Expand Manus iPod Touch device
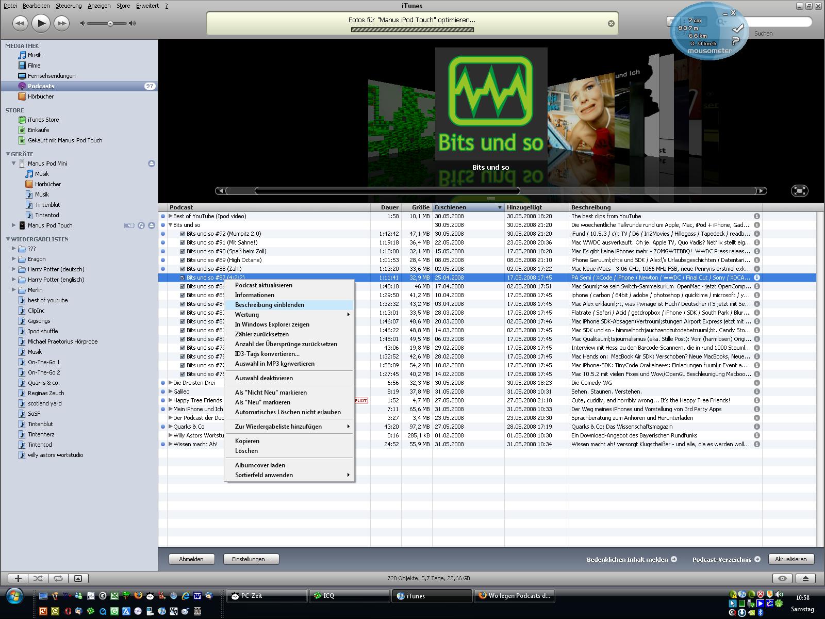The width and height of the screenshot is (825, 619). tap(13, 225)
